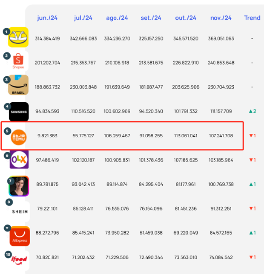This screenshot has height=274, width=264.
Task: Click the red iFood logo
Action: tap(19, 260)
